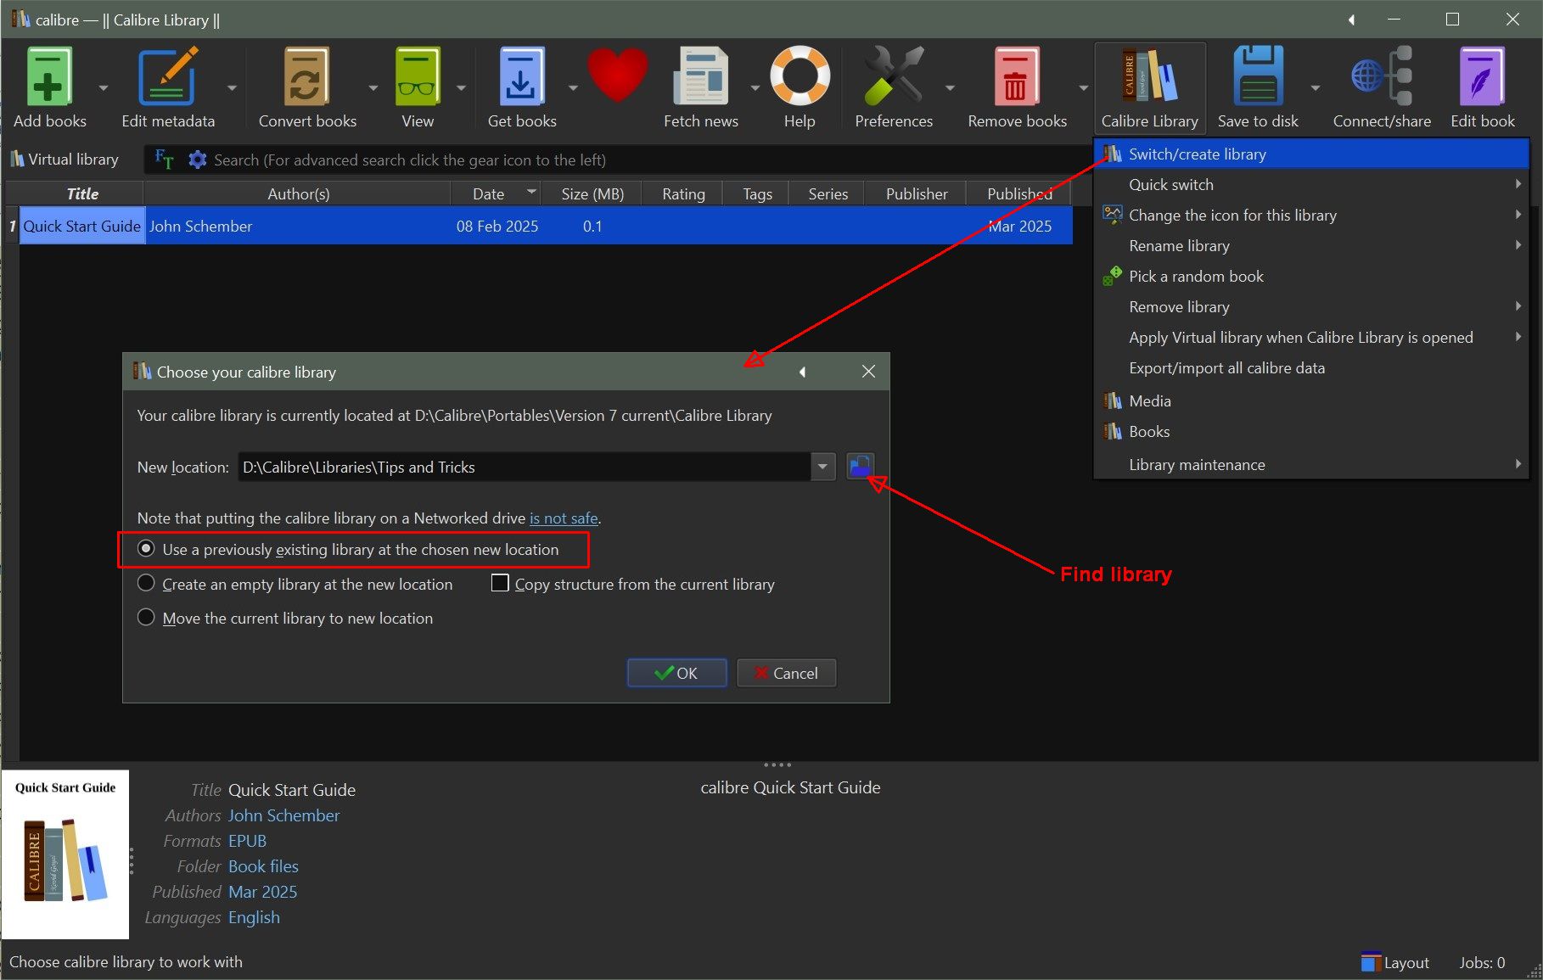Click the red heart donate icon

pos(618,76)
